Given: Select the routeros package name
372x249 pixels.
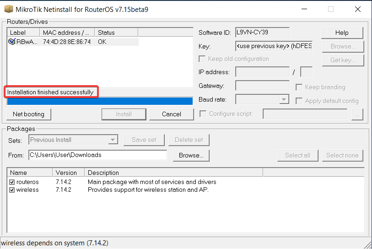Looking at the screenshot, I should click(27, 182).
